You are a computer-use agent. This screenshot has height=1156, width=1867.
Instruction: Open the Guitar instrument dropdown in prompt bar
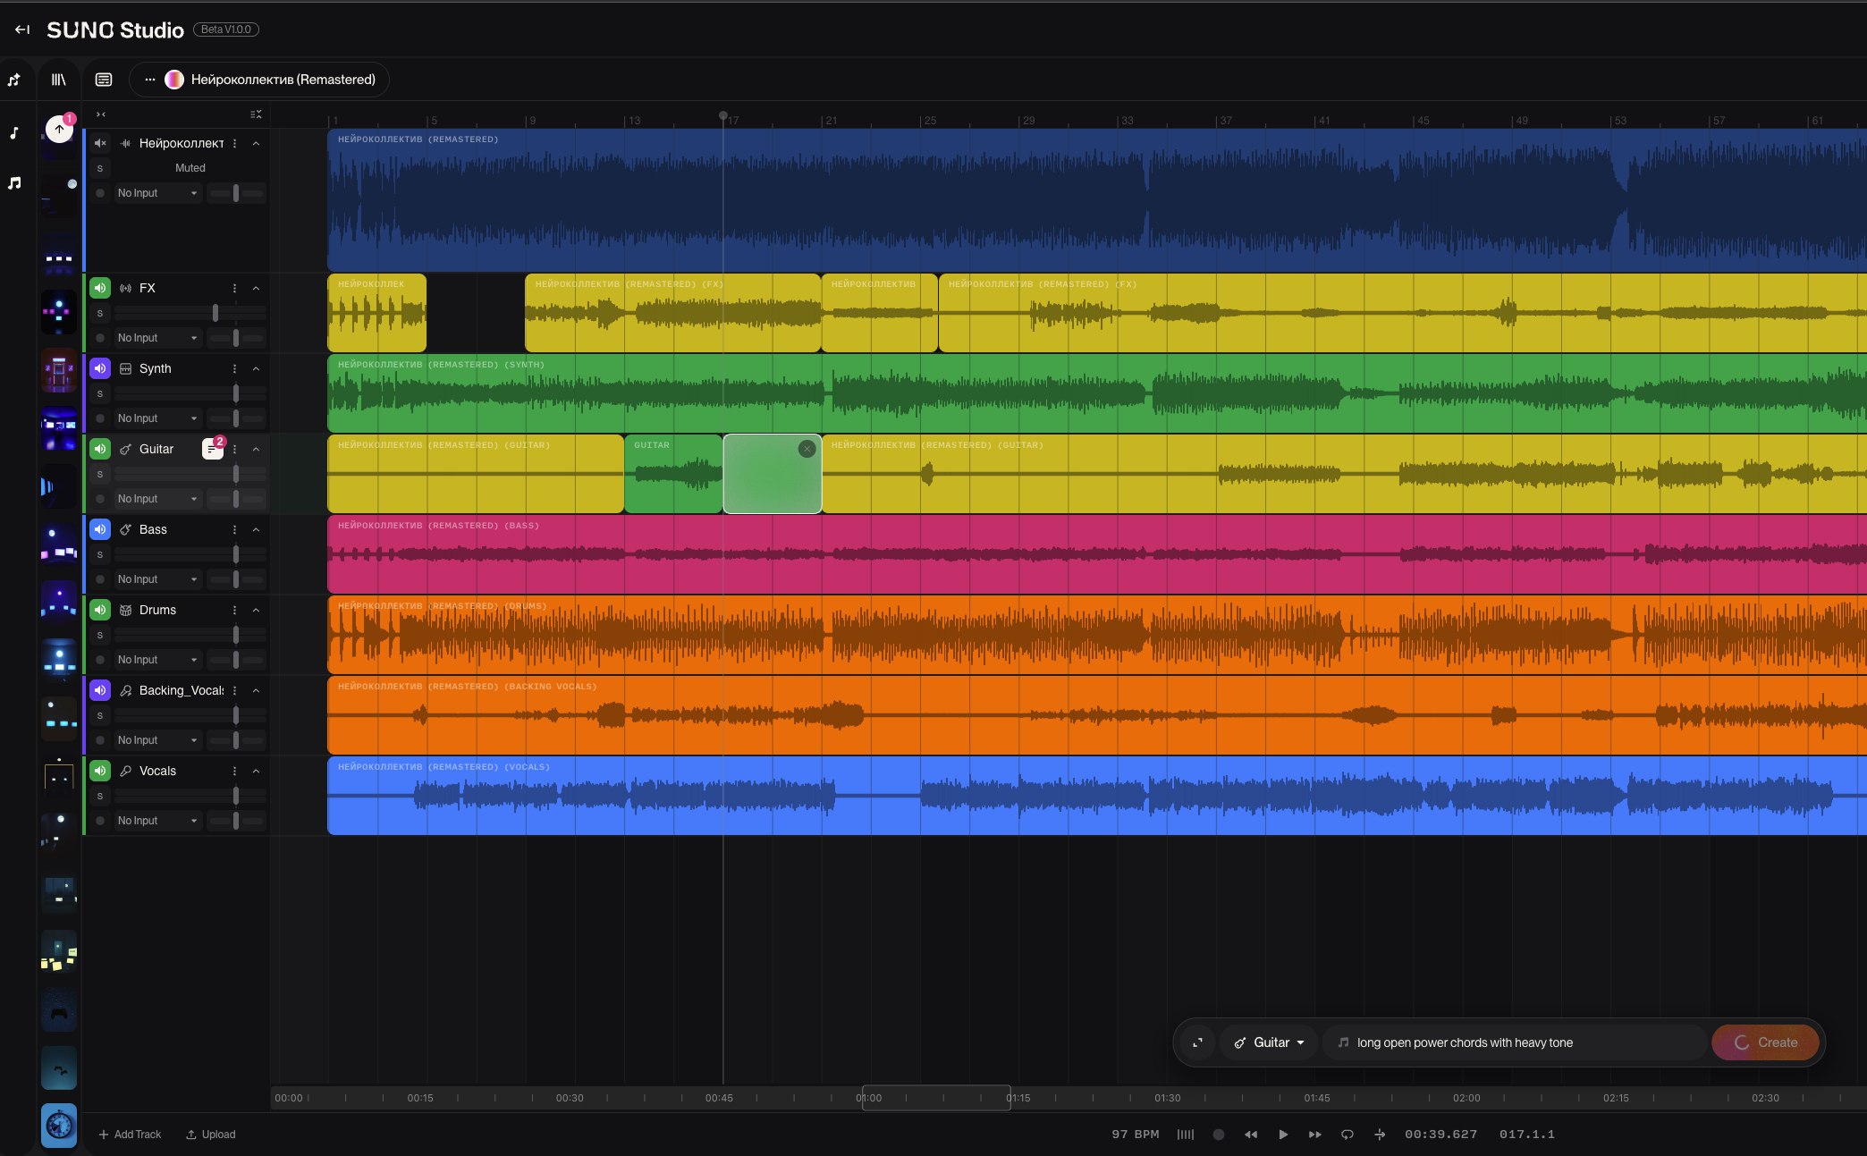(x=1270, y=1042)
